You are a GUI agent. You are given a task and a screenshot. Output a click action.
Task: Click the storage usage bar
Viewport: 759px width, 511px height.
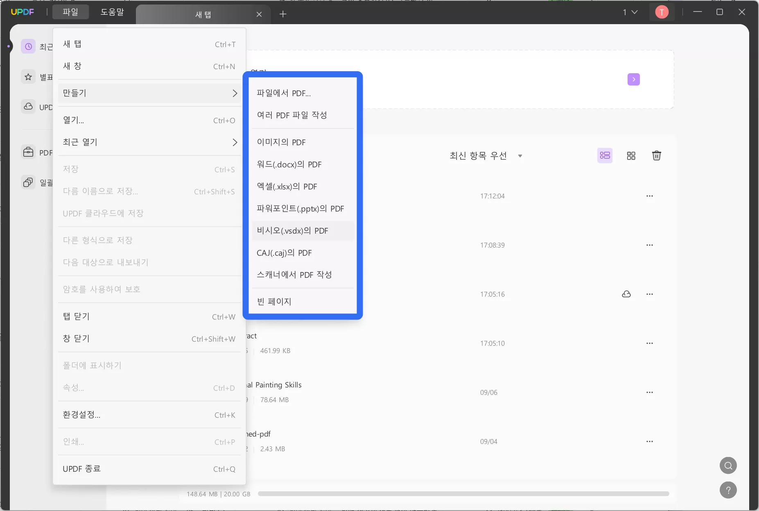click(x=463, y=494)
